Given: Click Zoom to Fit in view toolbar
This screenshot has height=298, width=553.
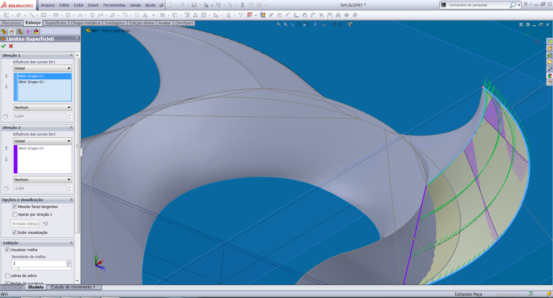Looking at the screenshot, I should pyautogui.click(x=279, y=24).
